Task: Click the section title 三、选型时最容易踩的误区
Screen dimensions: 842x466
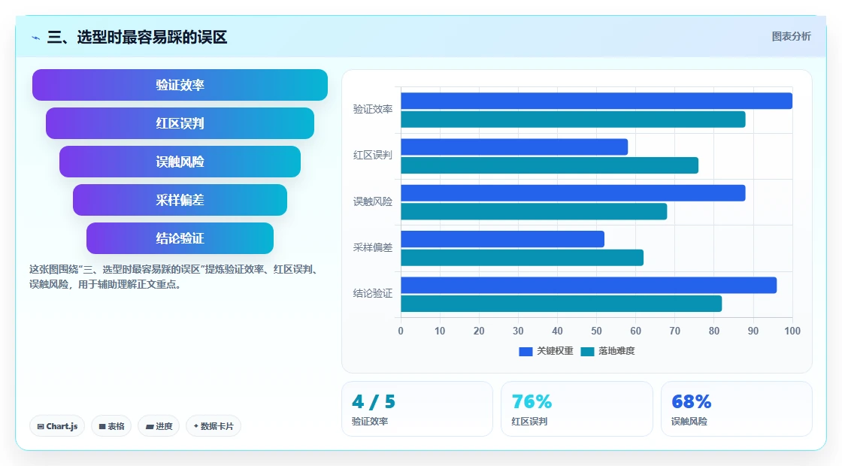Action: click(x=137, y=38)
